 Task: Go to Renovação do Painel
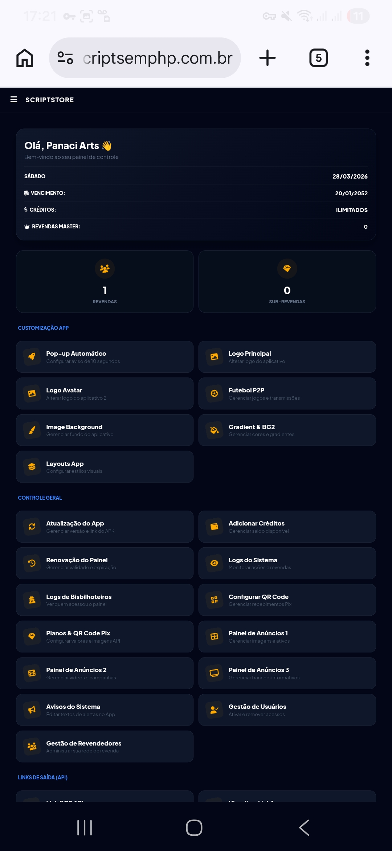tap(105, 563)
